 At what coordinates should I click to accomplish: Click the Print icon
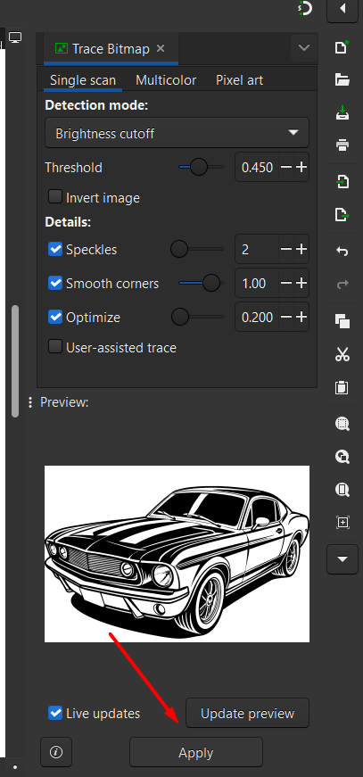(342, 145)
